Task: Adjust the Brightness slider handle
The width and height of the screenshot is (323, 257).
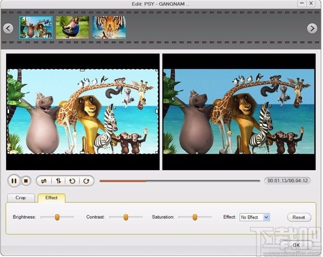Action: point(57,217)
